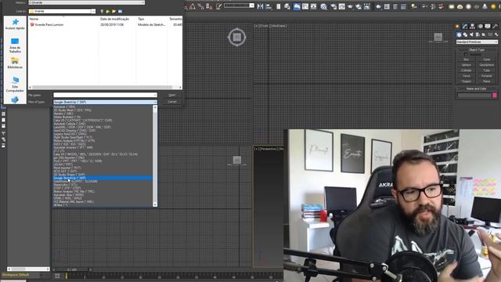Open the Create tab in command panel

457,27
